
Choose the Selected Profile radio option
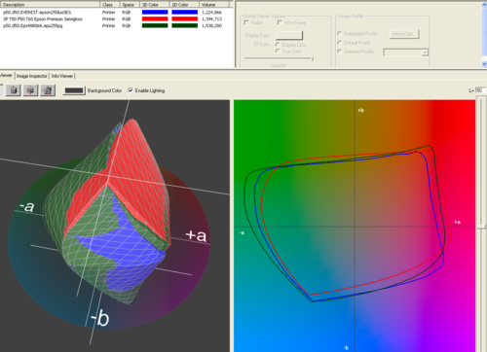coord(340,52)
